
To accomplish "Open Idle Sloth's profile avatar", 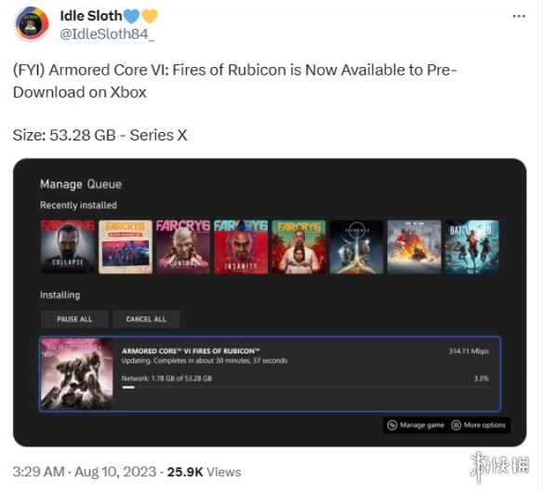I will (x=32, y=24).
